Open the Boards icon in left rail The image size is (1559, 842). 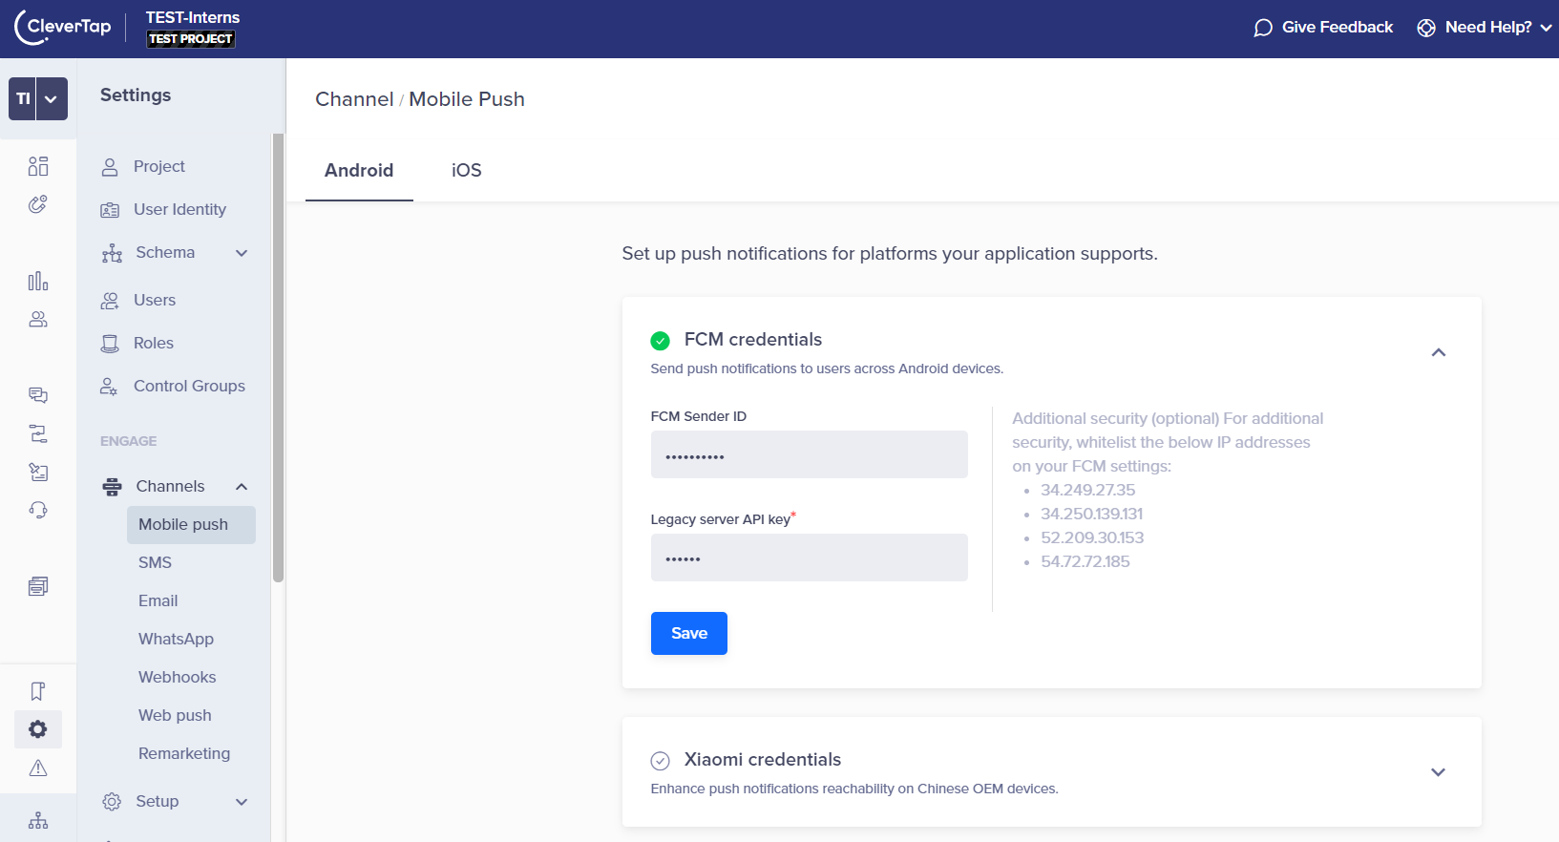(38, 166)
